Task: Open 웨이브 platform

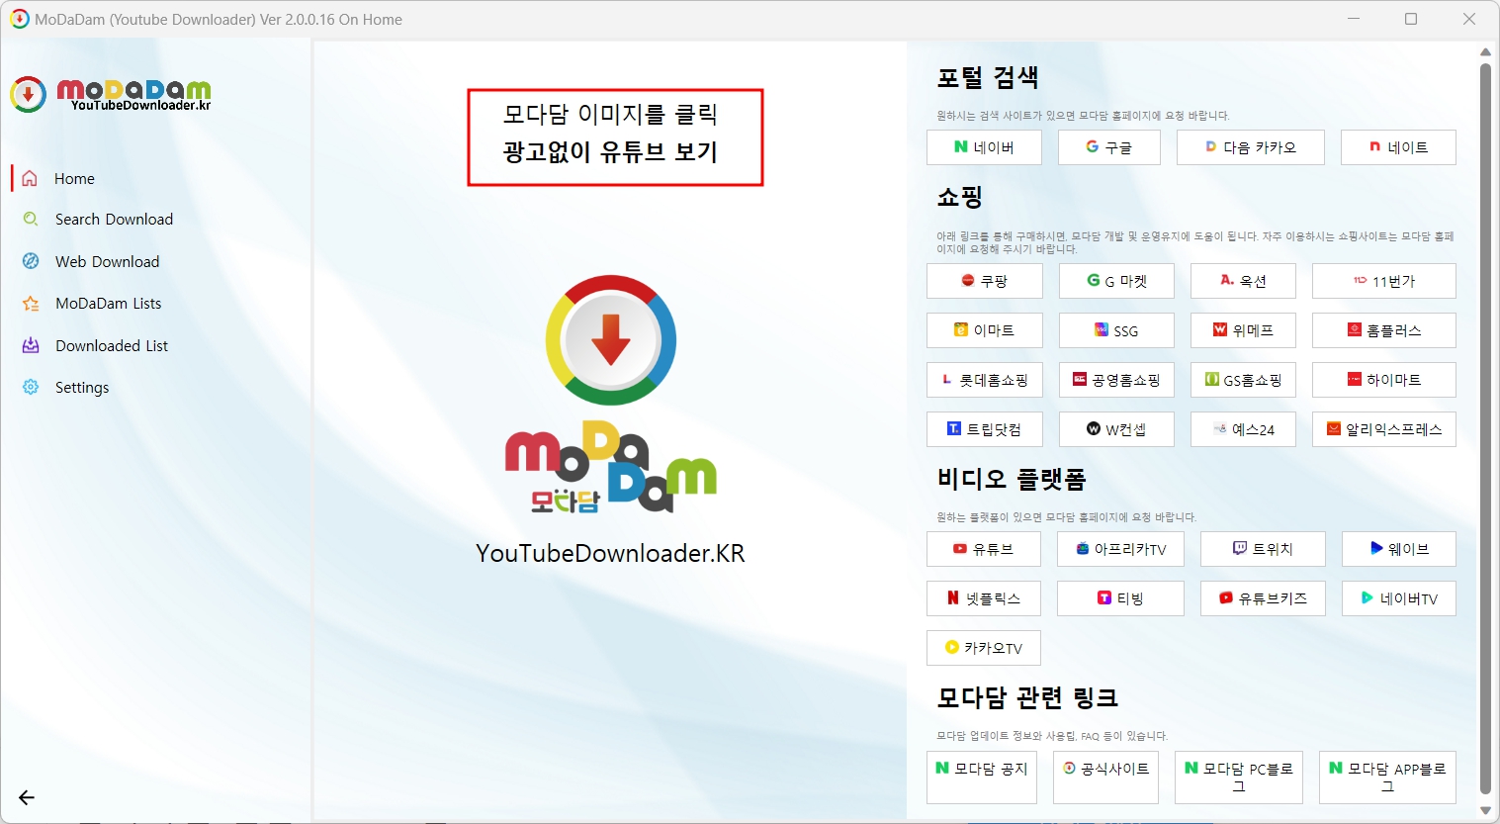Action: 1398,549
